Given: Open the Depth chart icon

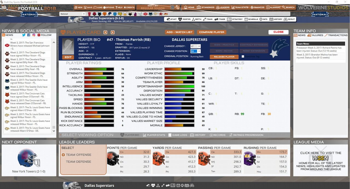Looking at the screenshot, I should (x=194, y=19).
